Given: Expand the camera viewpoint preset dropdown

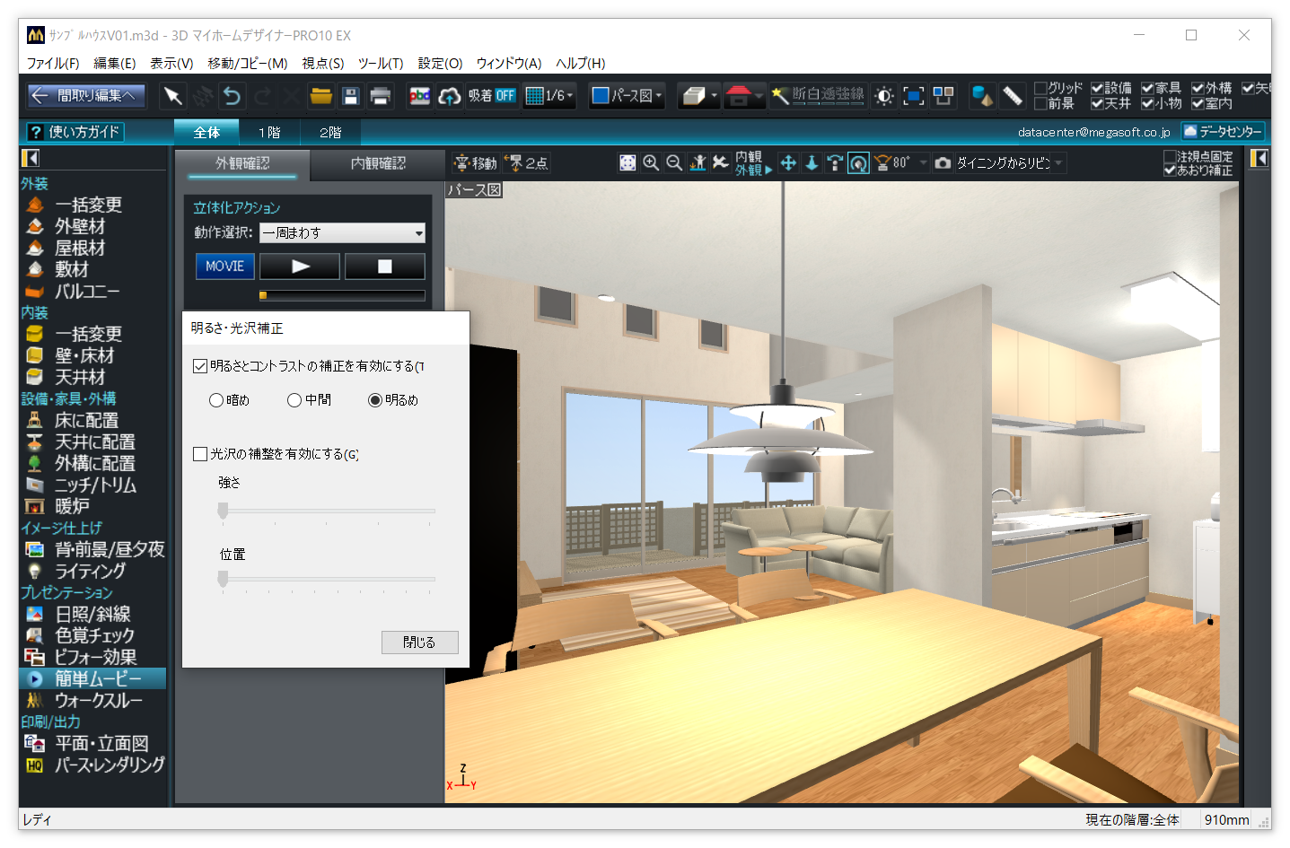Looking at the screenshot, I should pyautogui.click(x=1059, y=163).
